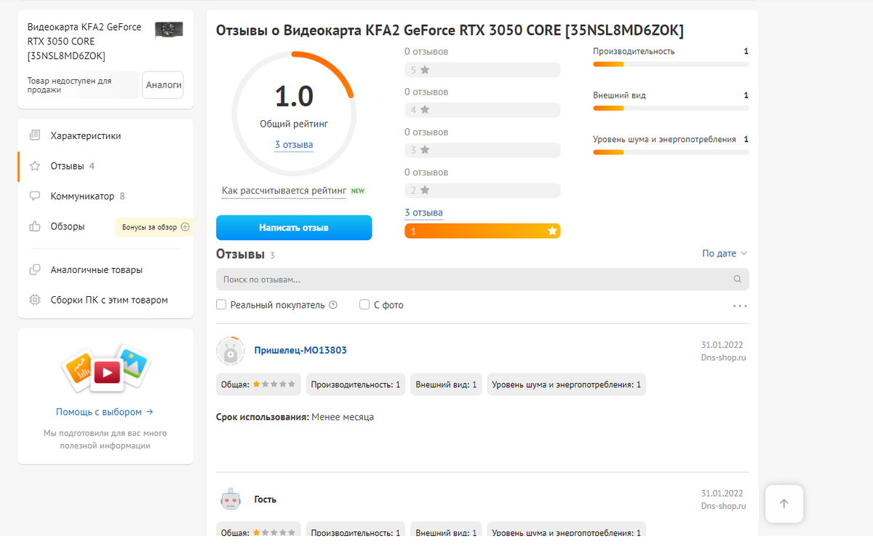Click the thumbs-up Обзоры icon
The width and height of the screenshot is (873, 546).
[35, 226]
